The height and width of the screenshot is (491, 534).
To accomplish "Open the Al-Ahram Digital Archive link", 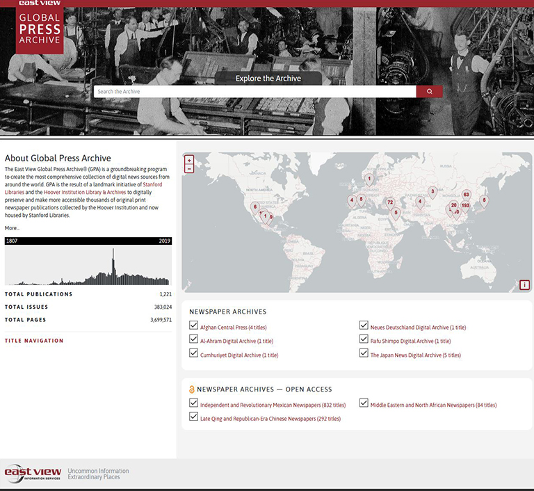I will tap(236, 341).
